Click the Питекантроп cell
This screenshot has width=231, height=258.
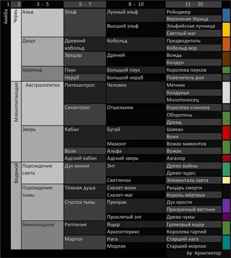click(x=85, y=92)
